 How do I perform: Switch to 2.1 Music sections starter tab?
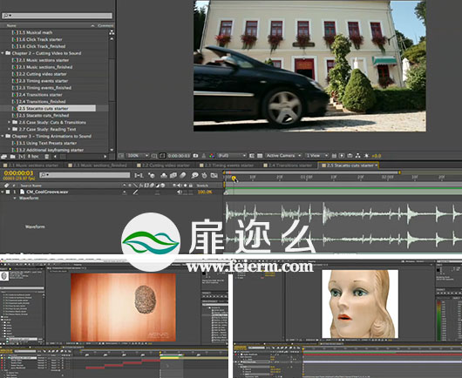[31, 165]
